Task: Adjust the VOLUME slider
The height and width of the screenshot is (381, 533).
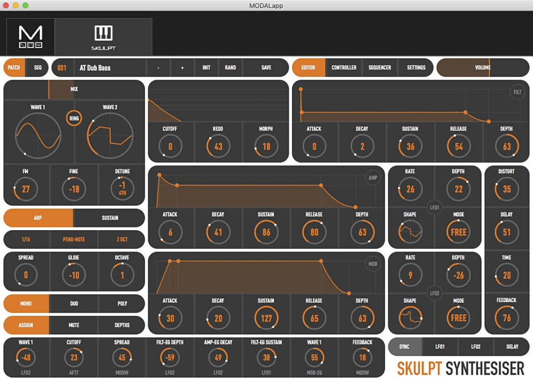Action: (483, 67)
